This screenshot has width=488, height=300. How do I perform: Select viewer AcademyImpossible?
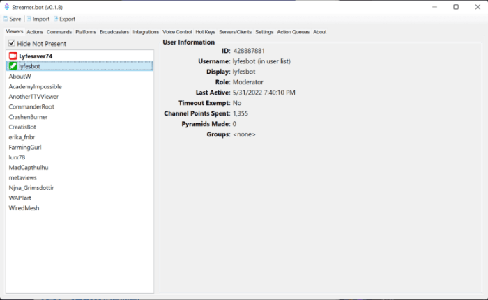pos(79,86)
